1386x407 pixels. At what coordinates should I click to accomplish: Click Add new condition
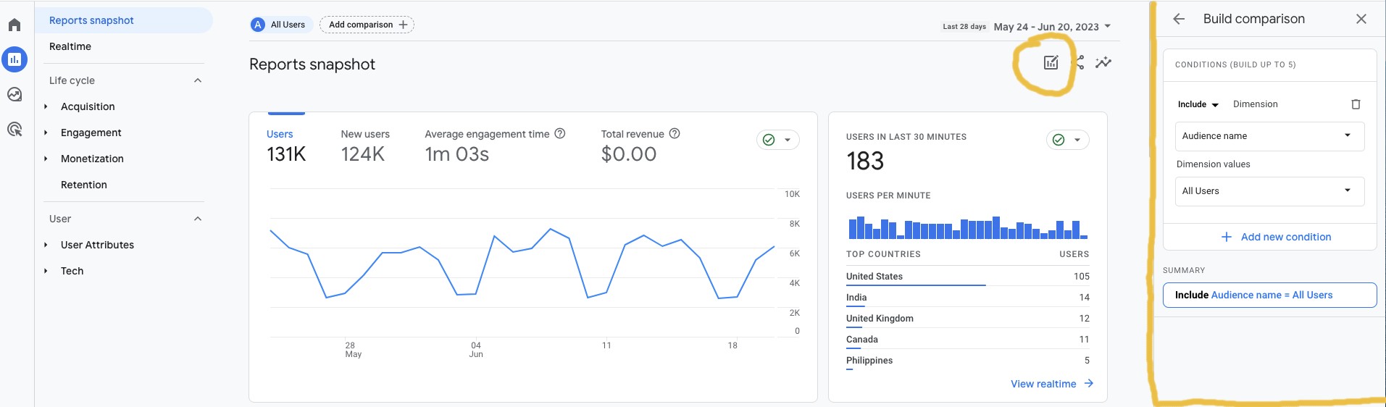pos(1276,237)
